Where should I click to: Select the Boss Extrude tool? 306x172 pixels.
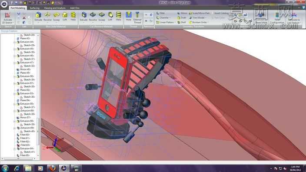[x=38, y=17]
